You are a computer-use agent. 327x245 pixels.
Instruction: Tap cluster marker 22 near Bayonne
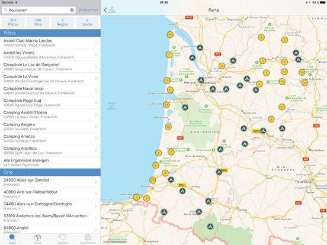click(153, 180)
